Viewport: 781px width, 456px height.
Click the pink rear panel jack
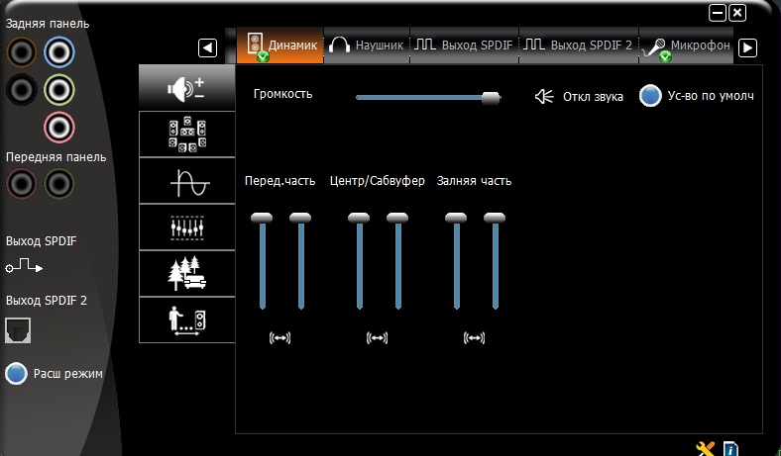pyautogui.click(x=59, y=127)
